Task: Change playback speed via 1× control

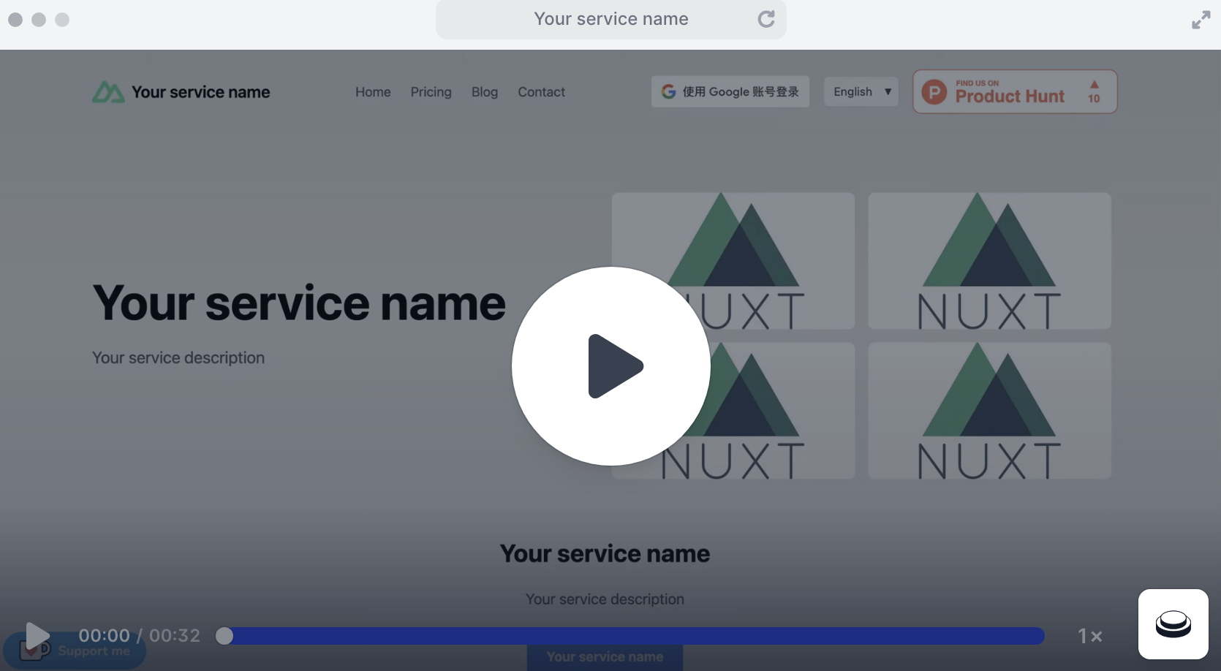Action: click(1089, 636)
